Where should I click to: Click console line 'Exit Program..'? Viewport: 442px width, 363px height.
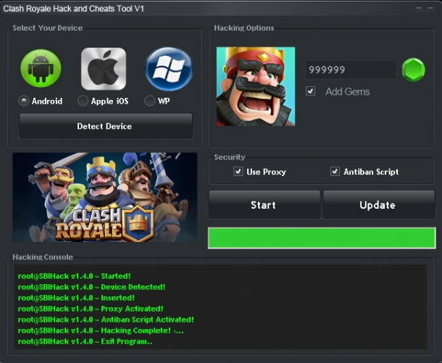[x=85, y=341]
